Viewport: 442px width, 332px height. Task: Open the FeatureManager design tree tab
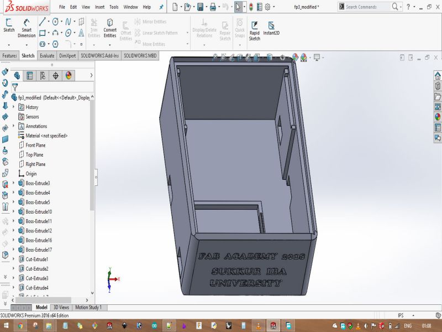(17, 75)
